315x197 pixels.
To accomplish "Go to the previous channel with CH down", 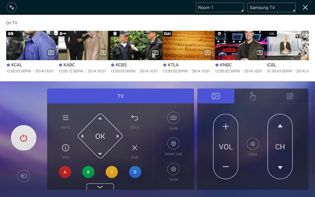I will (x=280, y=167).
